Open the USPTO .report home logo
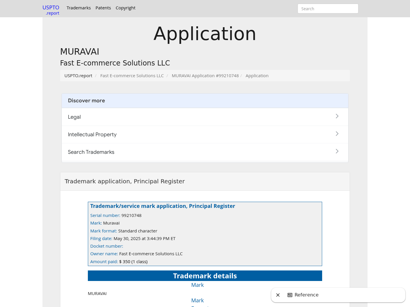 [x=51, y=10]
